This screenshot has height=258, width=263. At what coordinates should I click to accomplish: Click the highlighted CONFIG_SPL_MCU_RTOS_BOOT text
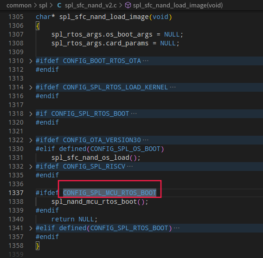[x=109, y=193]
